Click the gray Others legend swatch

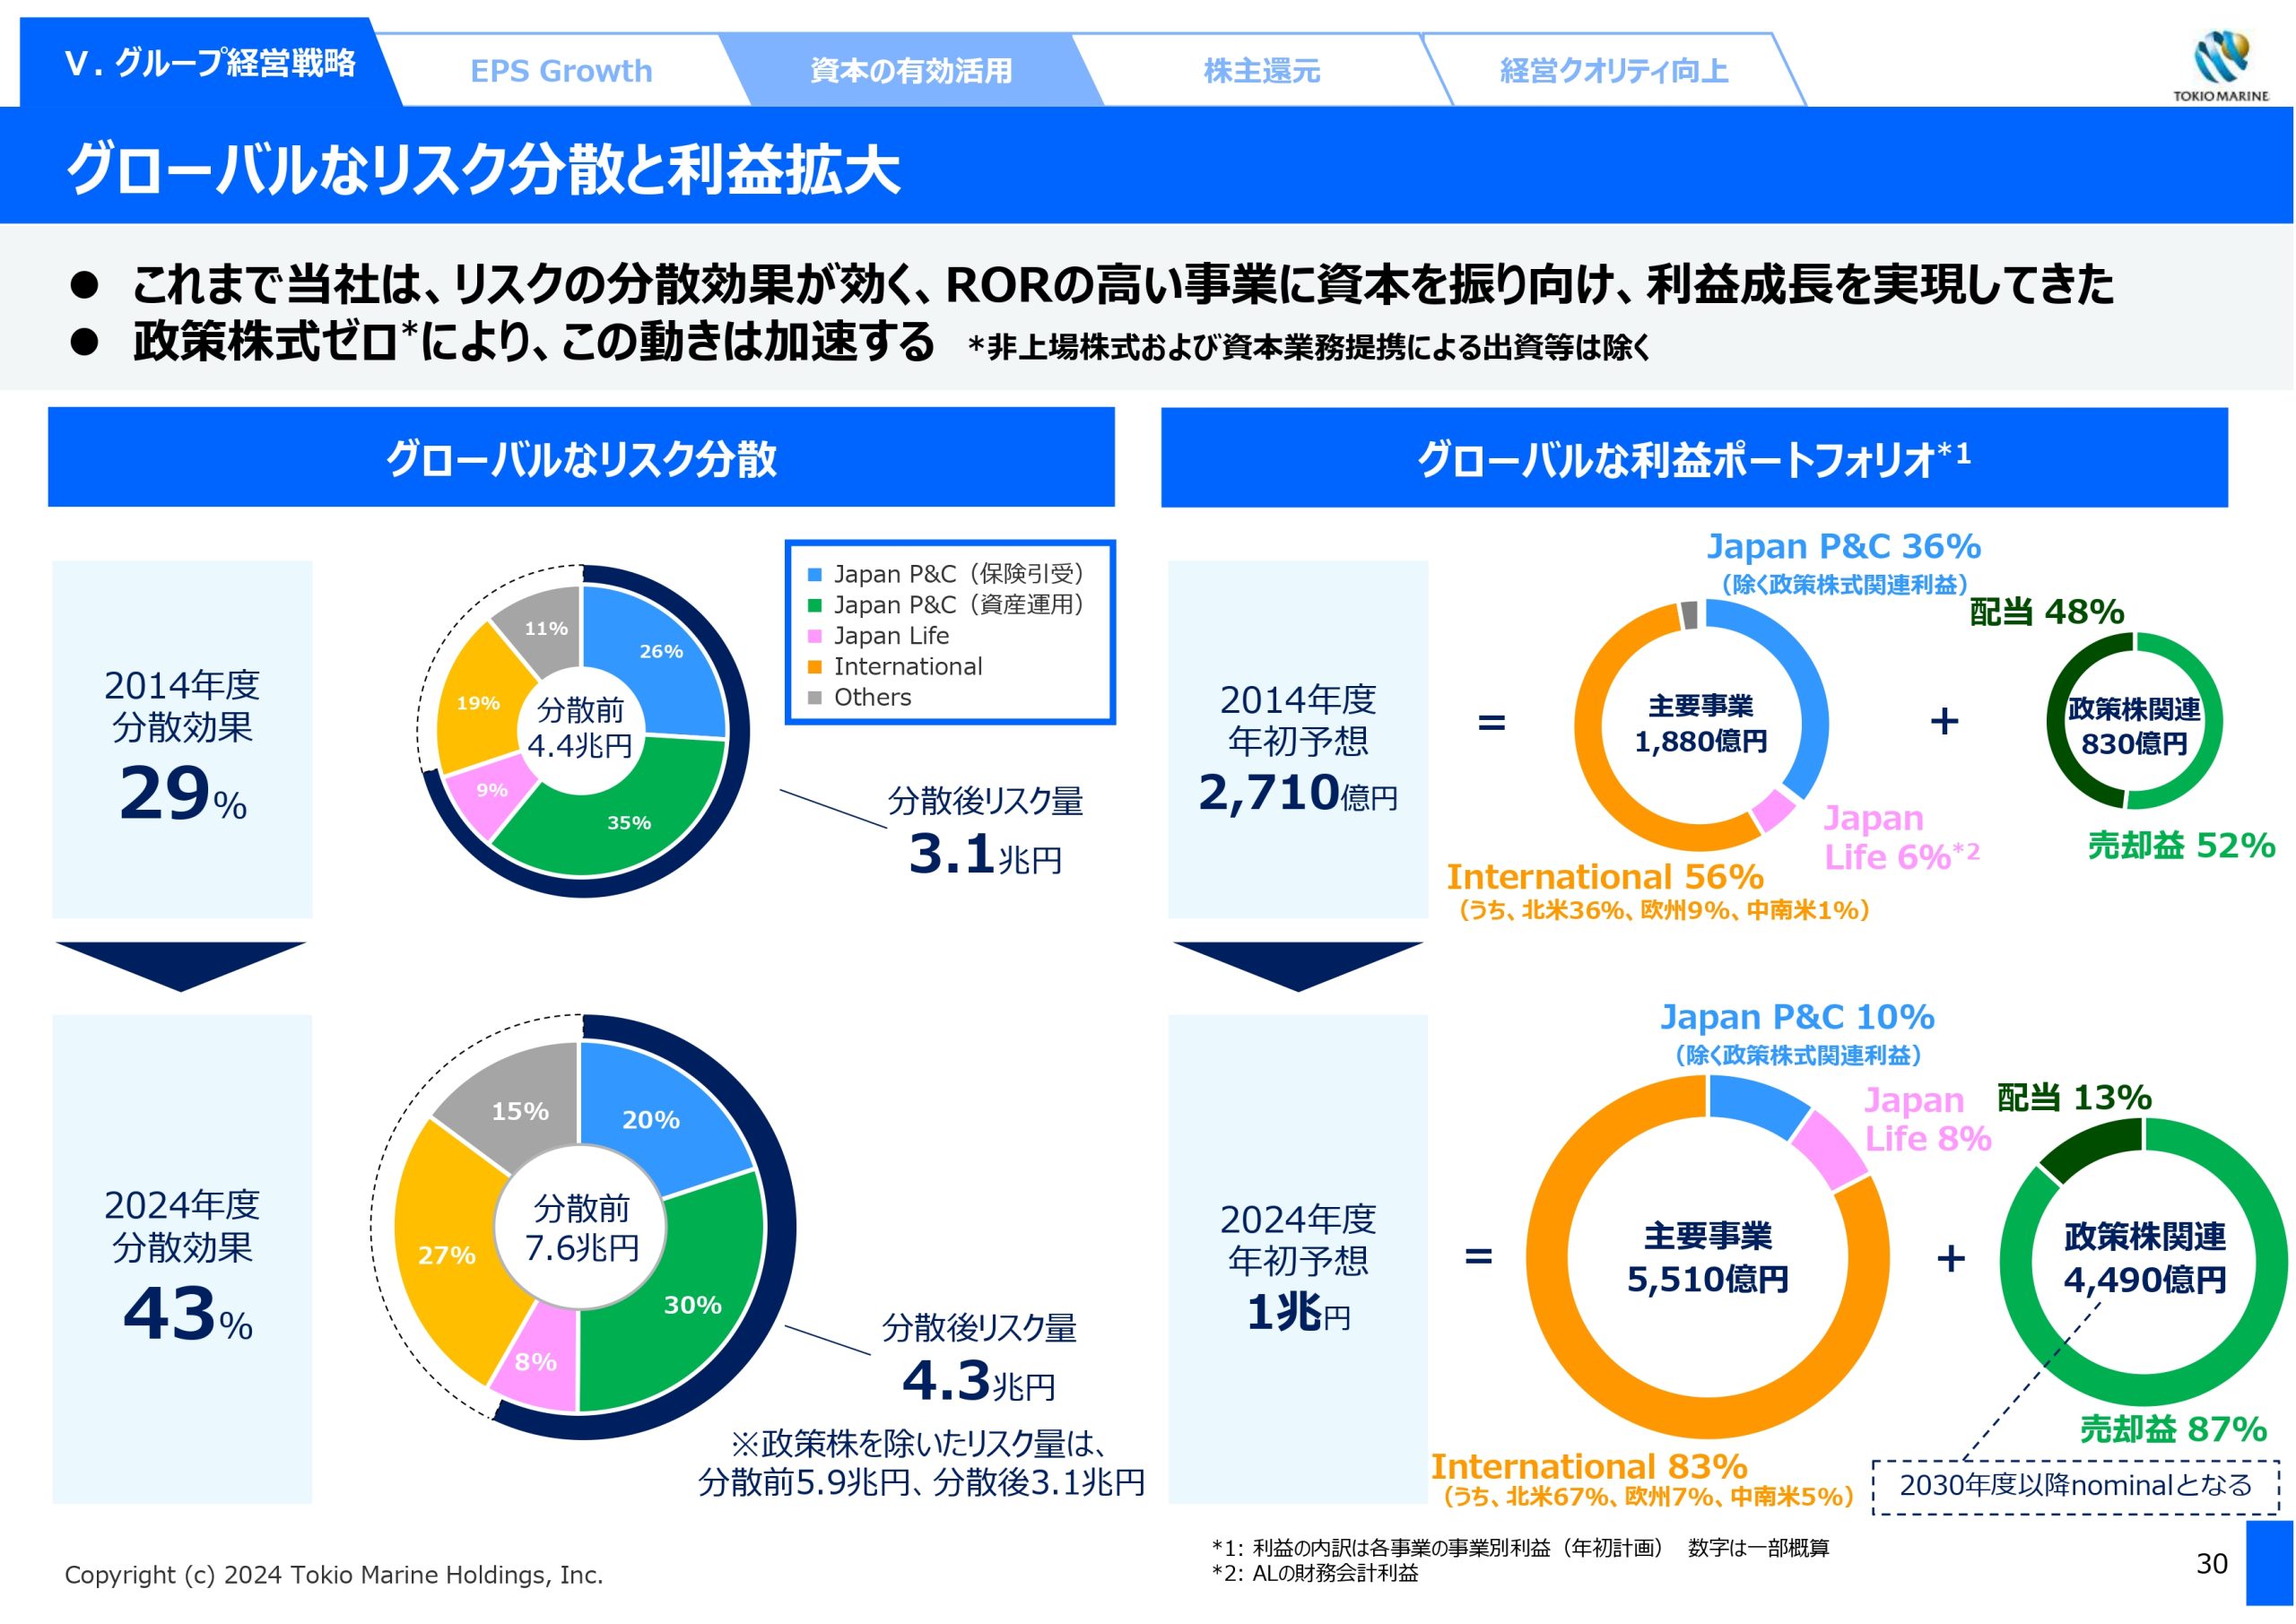coord(814,698)
